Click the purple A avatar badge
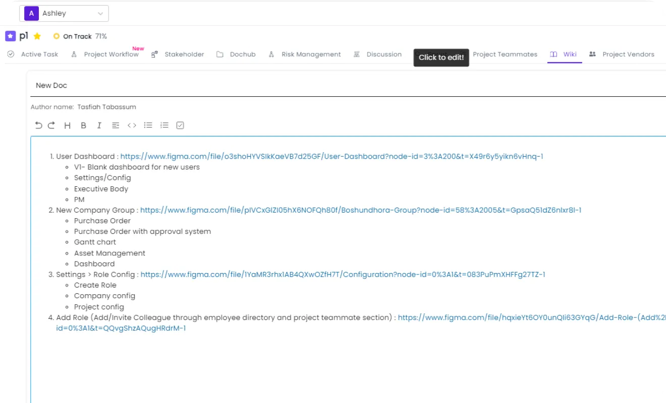Viewport: 666px width, 403px height. click(31, 14)
